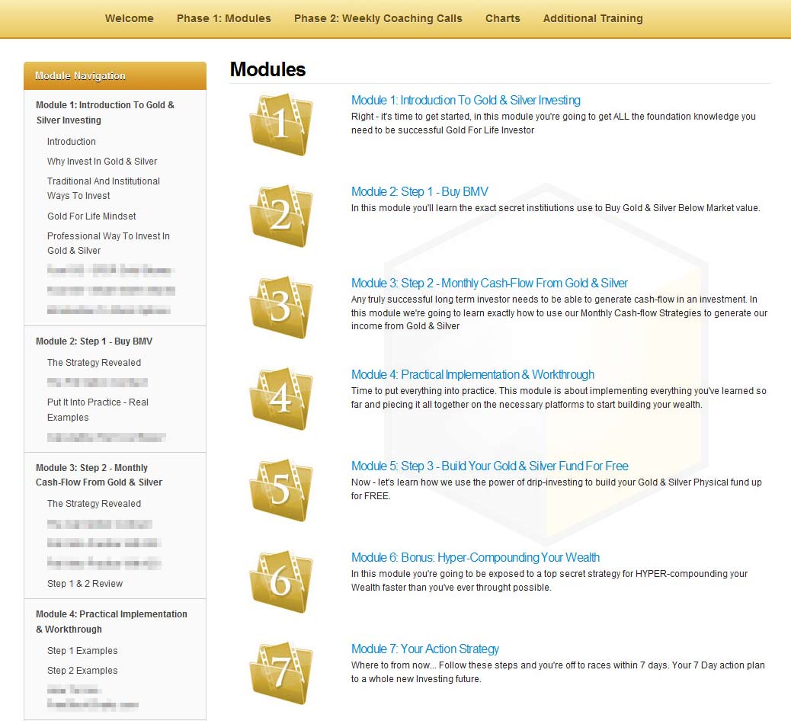Switch to the Welcome tab

[x=129, y=18]
